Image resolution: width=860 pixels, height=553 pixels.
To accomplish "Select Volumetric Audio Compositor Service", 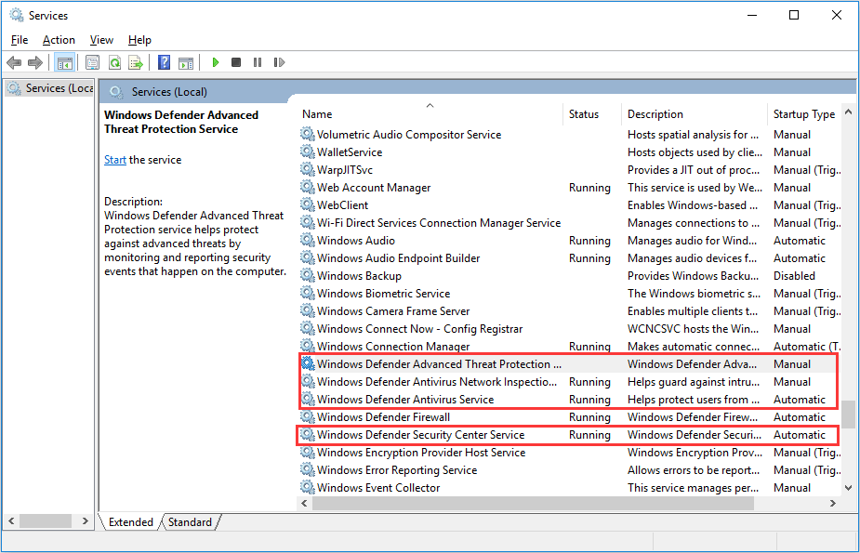I will coord(569,134).
